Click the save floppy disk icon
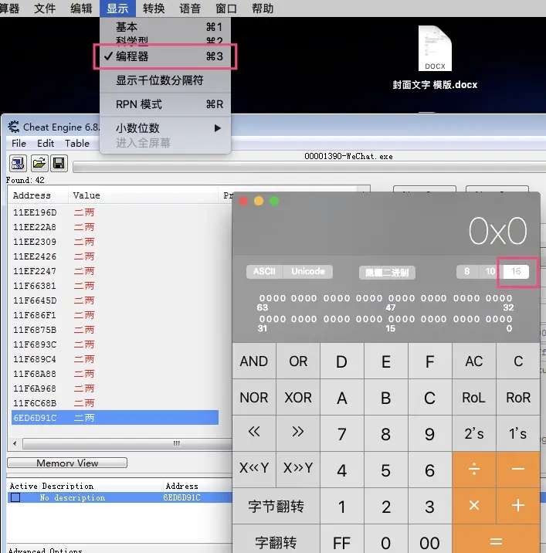 pyautogui.click(x=59, y=164)
